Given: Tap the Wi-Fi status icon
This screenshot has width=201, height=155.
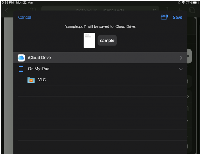Looking at the screenshot, I should (183, 2).
